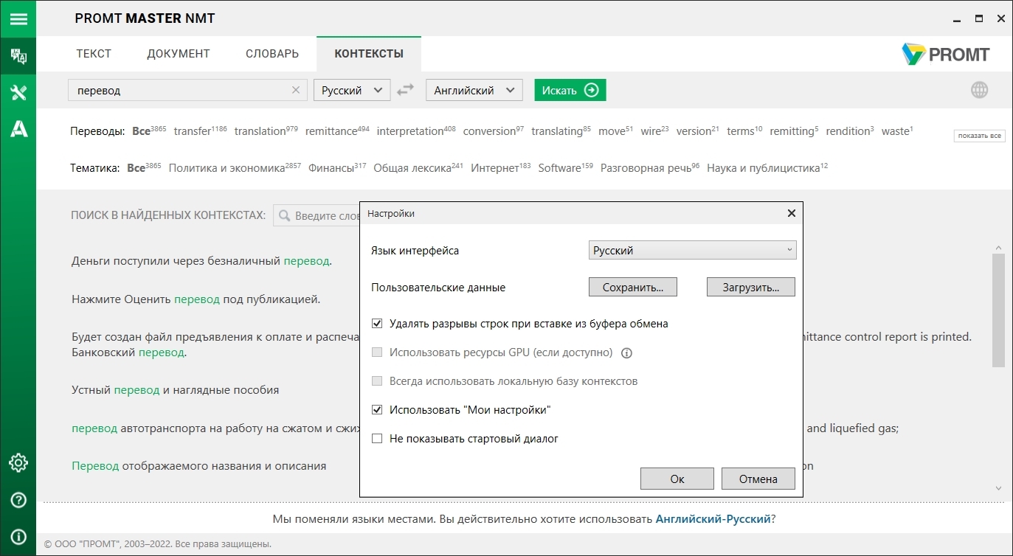Swap languages with the arrows icon

(x=405, y=90)
